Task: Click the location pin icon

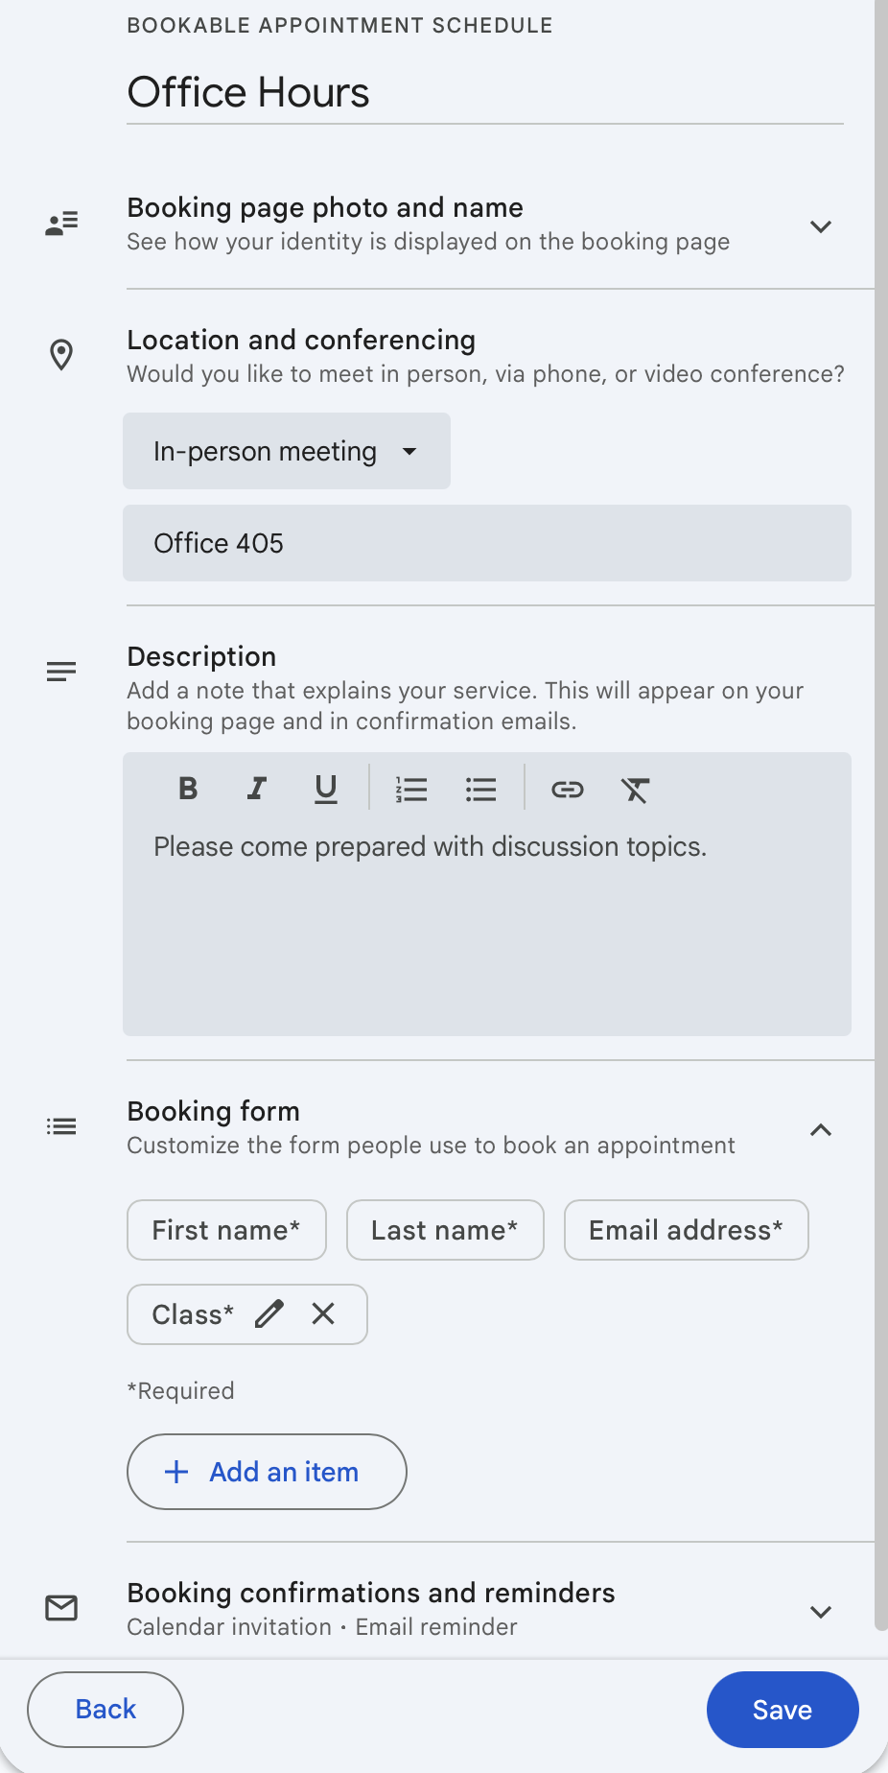Action: pyautogui.click(x=61, y=355)
